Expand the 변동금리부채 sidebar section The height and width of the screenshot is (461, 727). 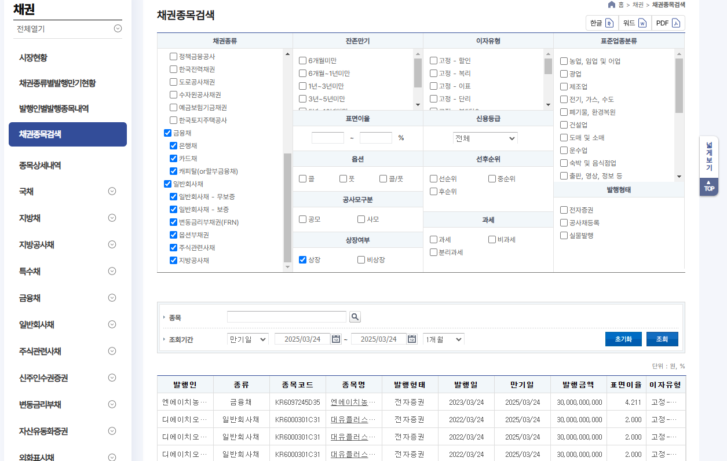pyautogui.click(x=112, y=404)
